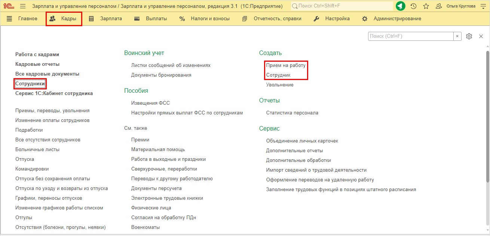Open Дополнительные обработки
The width and height of the screenshot is (490, 236).
298,160
